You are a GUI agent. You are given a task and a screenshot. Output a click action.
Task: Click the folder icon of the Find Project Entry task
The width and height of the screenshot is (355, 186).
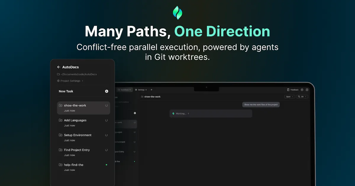pyautogui.click(x=60, y=150)
